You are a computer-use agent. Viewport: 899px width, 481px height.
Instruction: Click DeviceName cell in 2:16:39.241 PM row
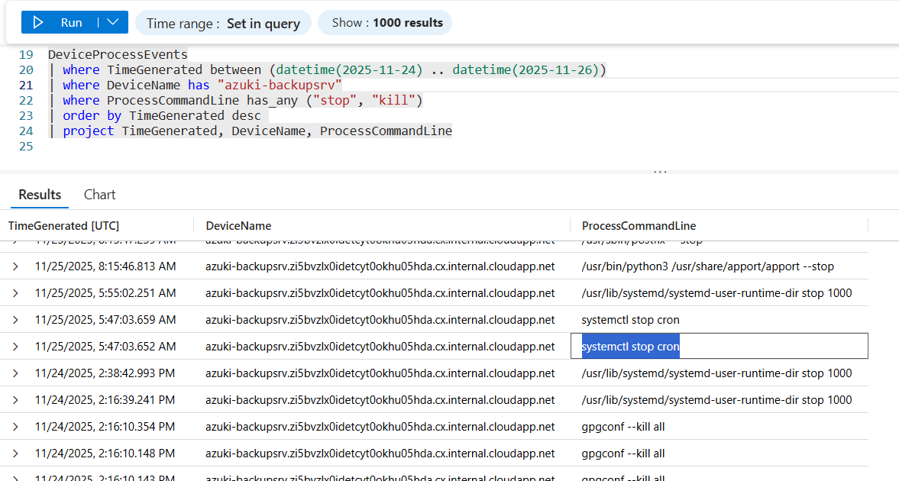[x=380, y=400]
